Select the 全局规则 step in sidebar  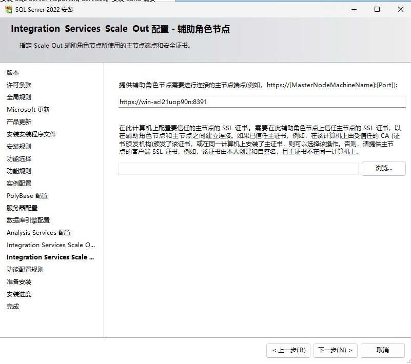pyautogui.click(x=19, y=97)
